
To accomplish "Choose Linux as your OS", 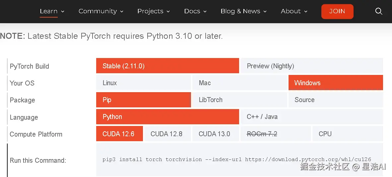I will click(144, 83).
